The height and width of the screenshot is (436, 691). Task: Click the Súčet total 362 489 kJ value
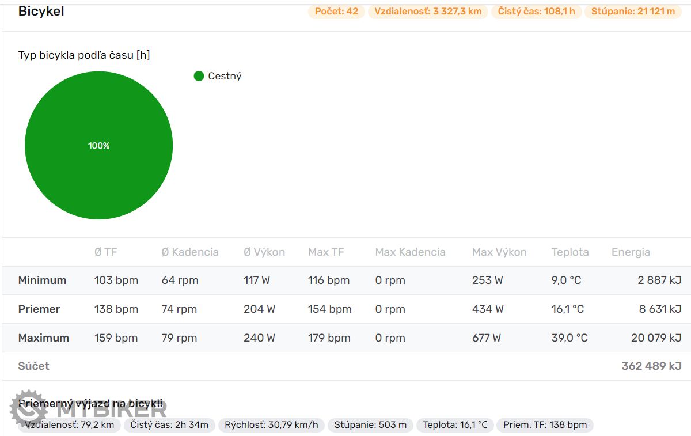point(651,366)
